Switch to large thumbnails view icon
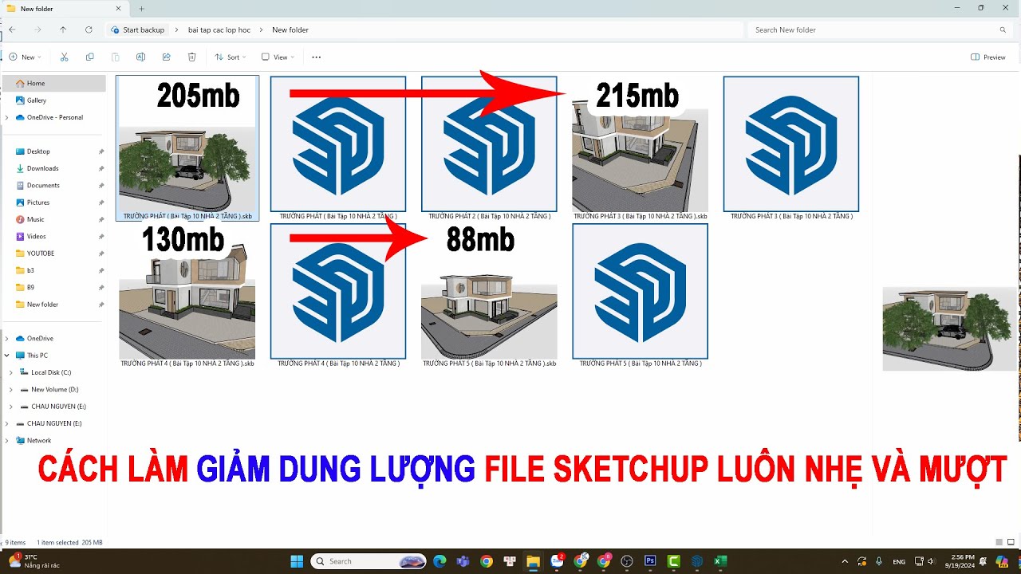 pyautogui.click(x=1011, y=542)
